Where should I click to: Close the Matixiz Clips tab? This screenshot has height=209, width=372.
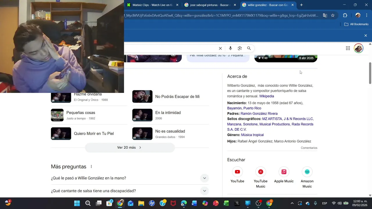click(177, 5)
